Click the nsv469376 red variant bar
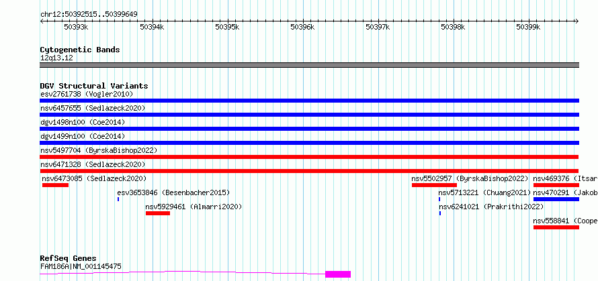The image size is (598, 281). (x=556, y=185)
